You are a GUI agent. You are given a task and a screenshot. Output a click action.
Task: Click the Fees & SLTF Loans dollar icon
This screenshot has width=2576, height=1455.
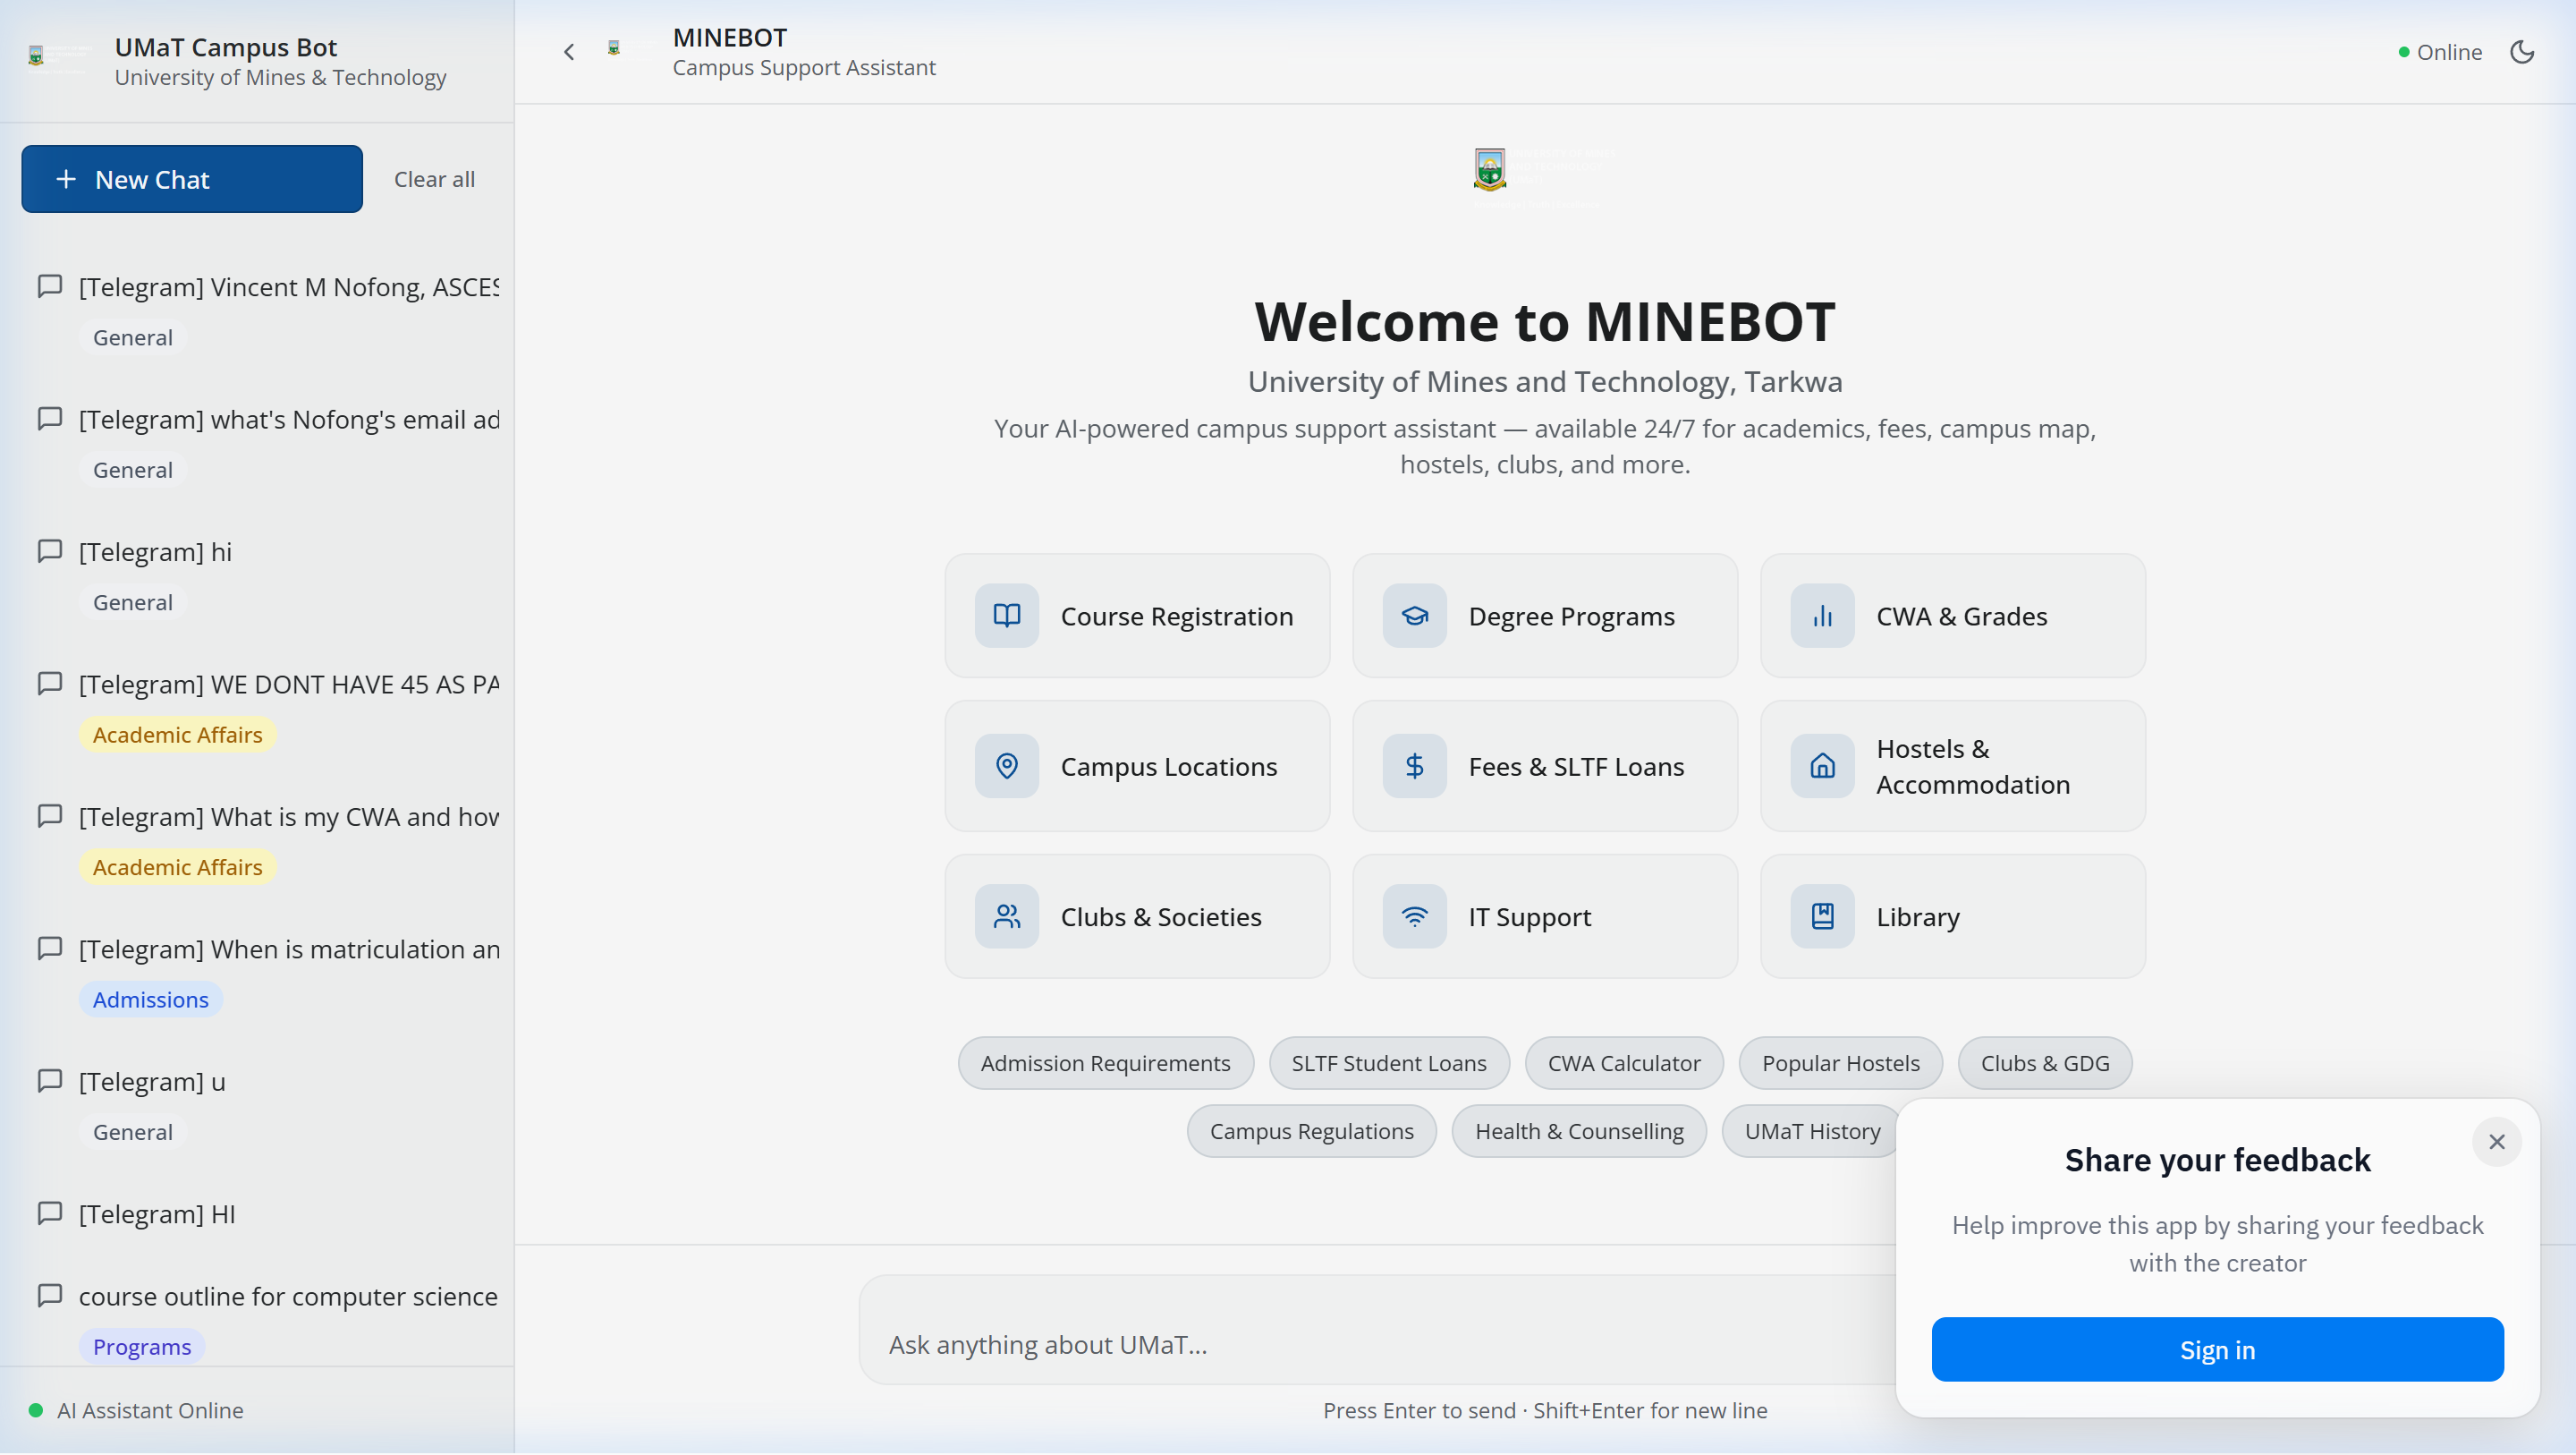coord(1415,765)
